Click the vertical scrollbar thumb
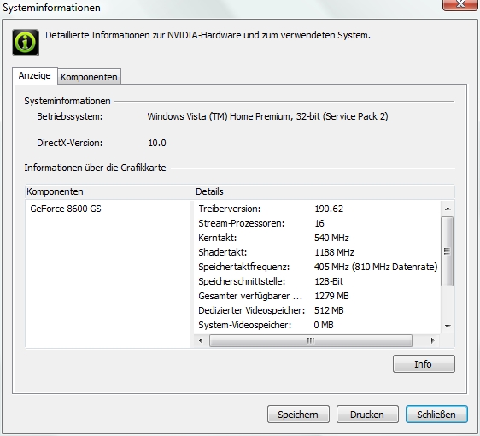 pyautogui.click(x=448, y=251)
